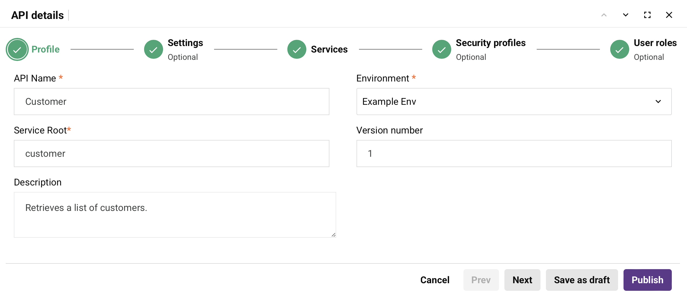Click the Next button
Screen dimensions: 687x300
coord(522,280)
